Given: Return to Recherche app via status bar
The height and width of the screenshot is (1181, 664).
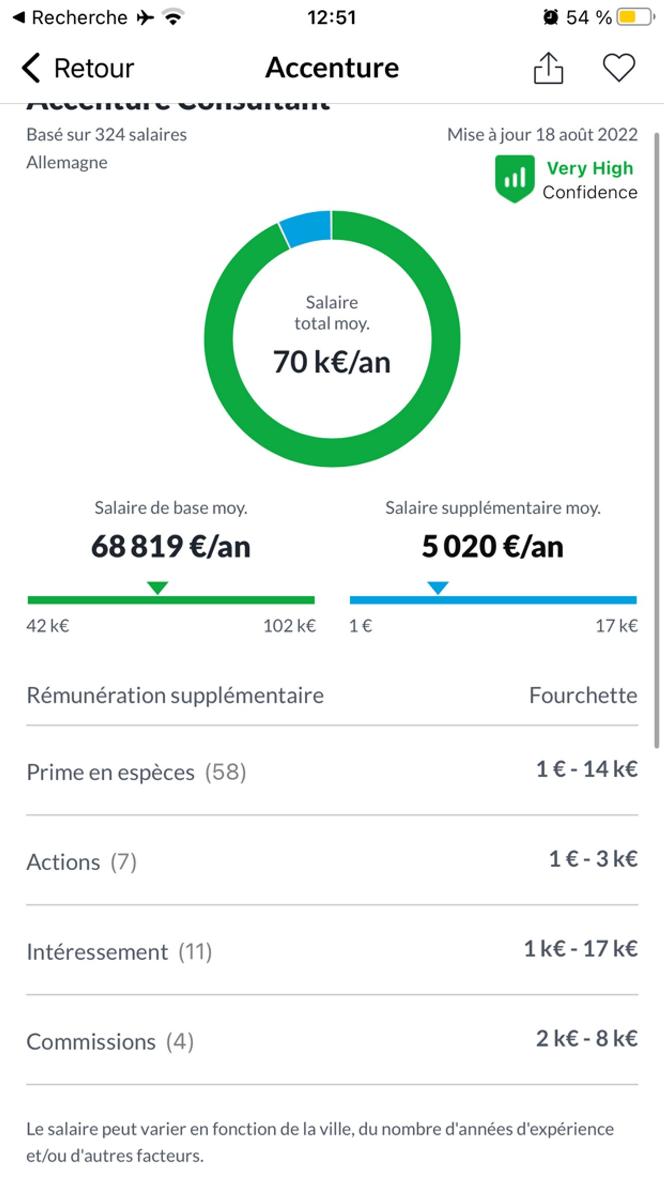Looking at the screenshot, I should (70, 17).
